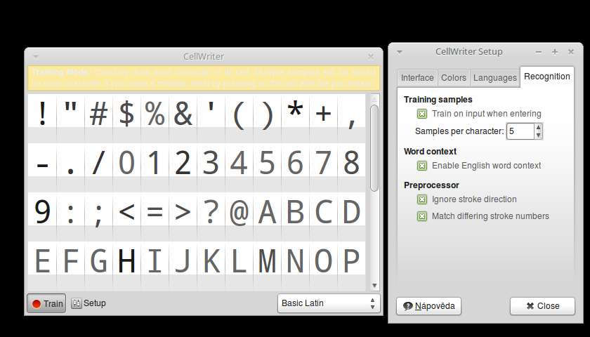The height and width of the screenshot is (337, 590).
Task: Click the scroll down arrow in the training grid
Action: click(374, 286)
